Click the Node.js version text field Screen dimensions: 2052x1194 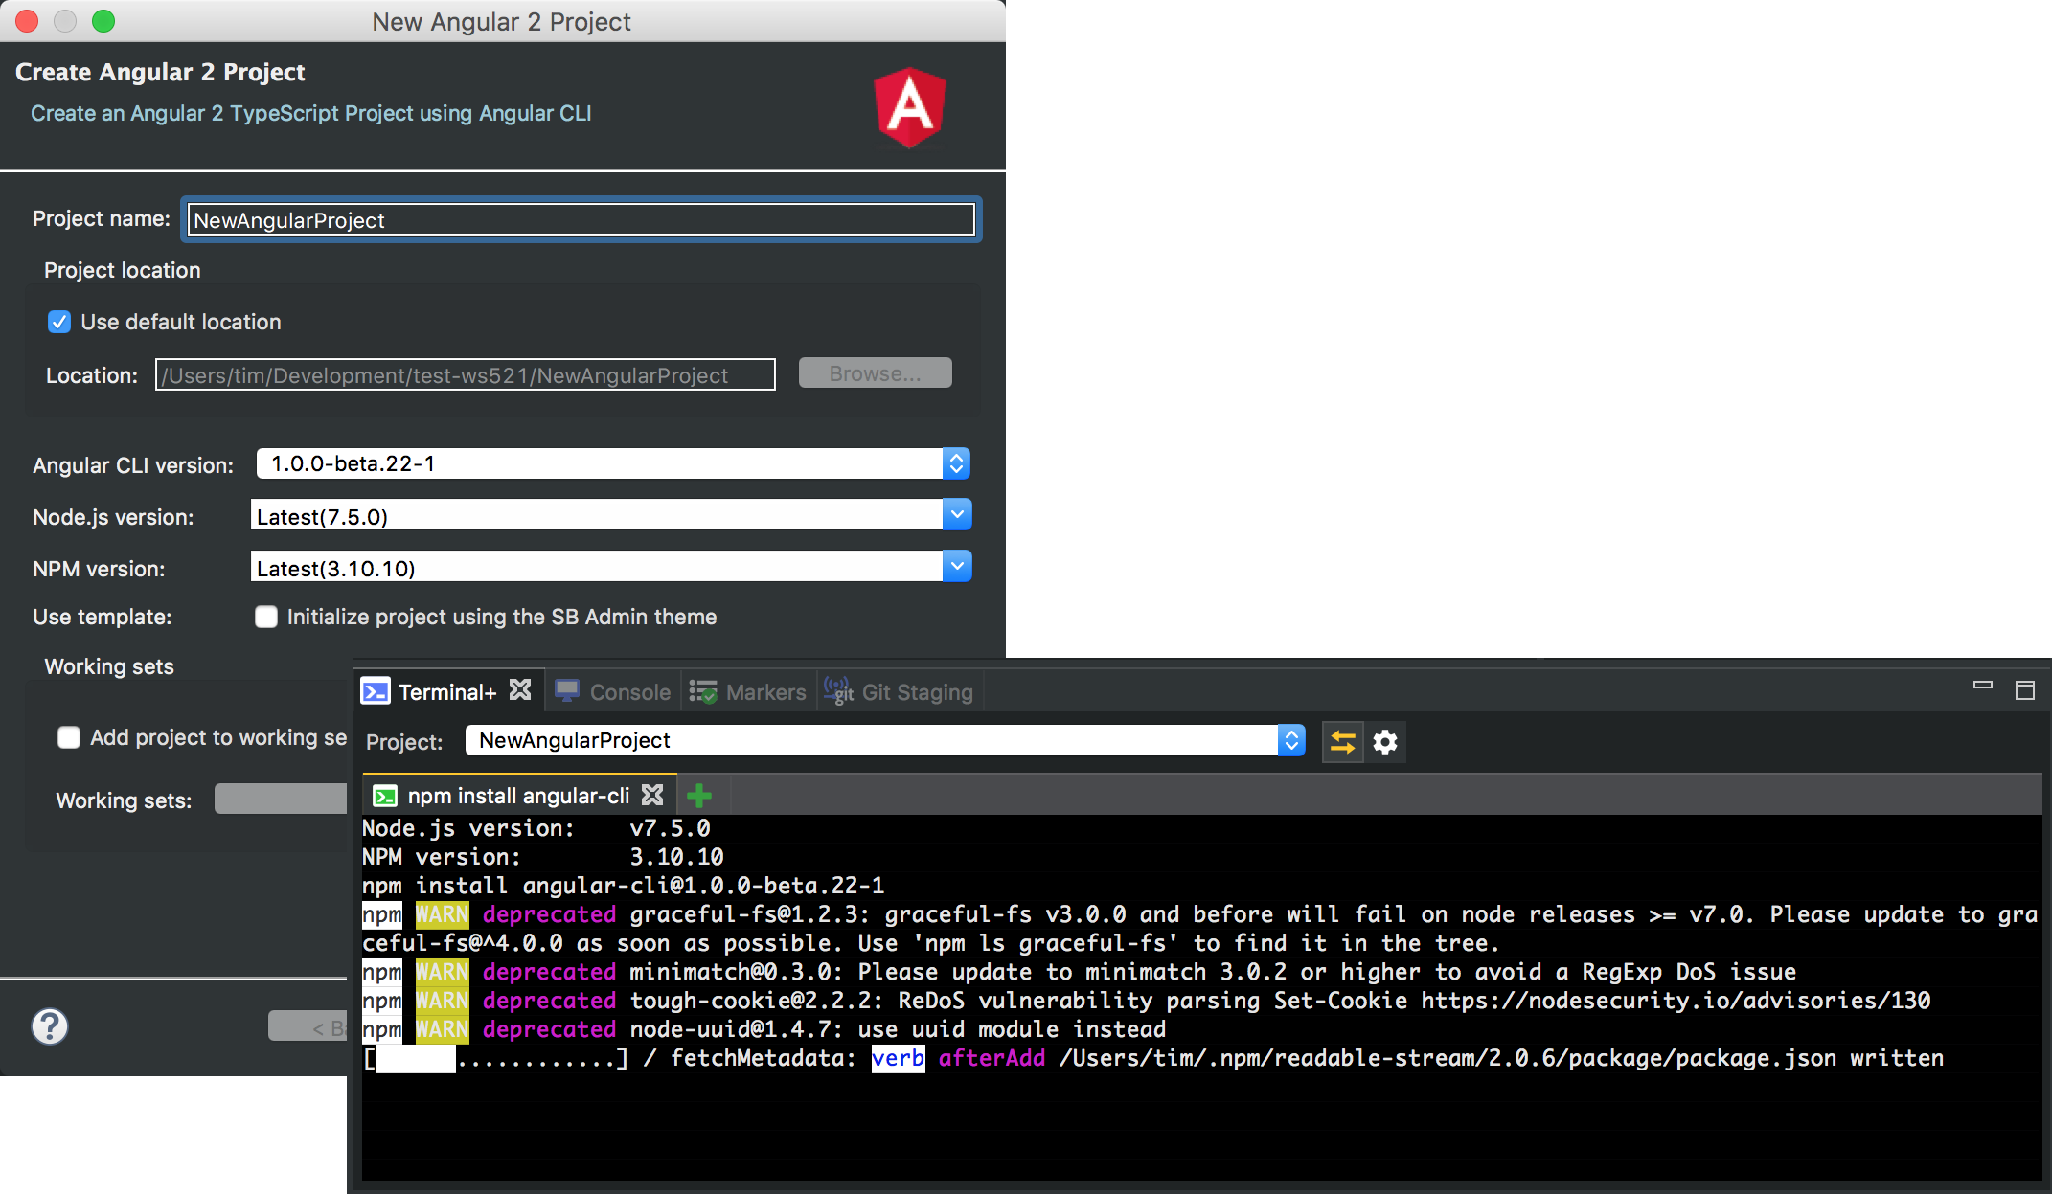click(597, 515)
